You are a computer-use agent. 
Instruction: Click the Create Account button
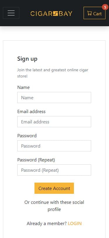(54, 188)
